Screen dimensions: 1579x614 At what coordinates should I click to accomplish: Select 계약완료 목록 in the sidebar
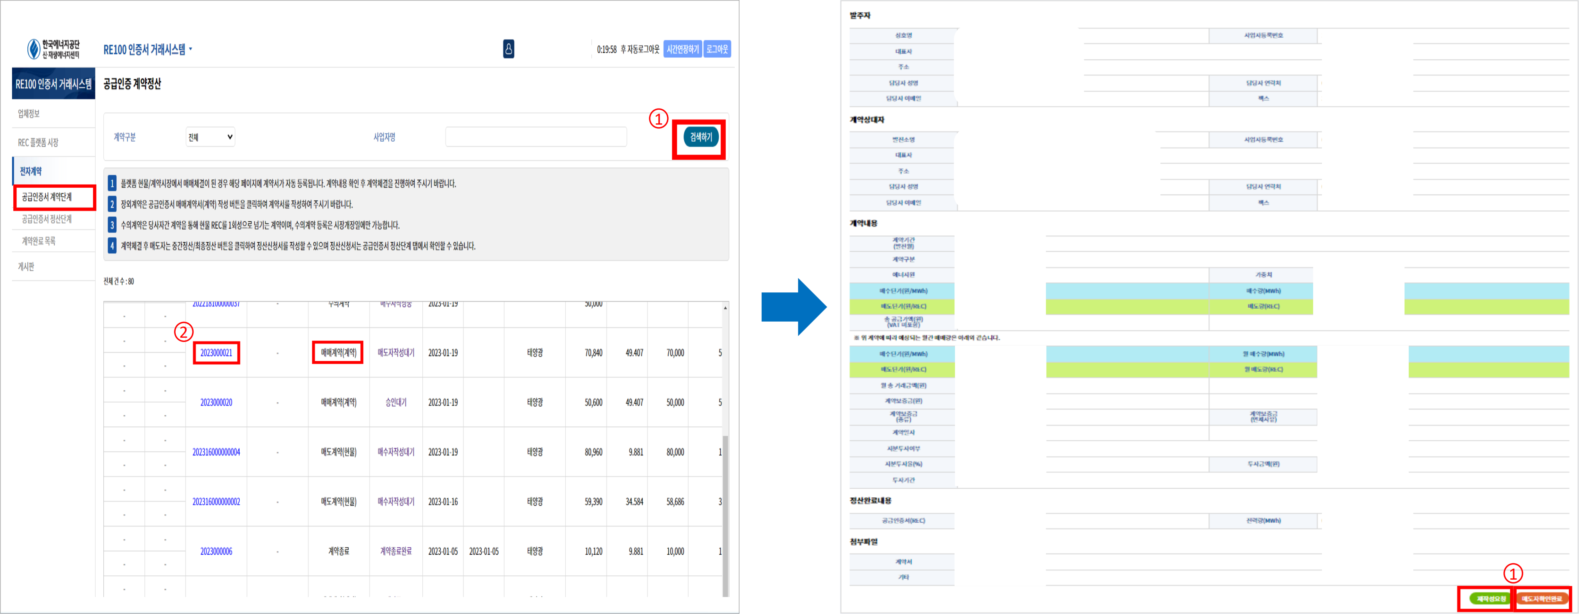pos(39,242)
